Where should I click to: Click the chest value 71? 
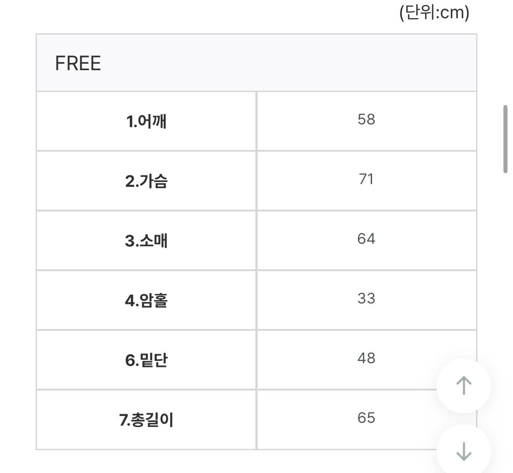[367, 180]
